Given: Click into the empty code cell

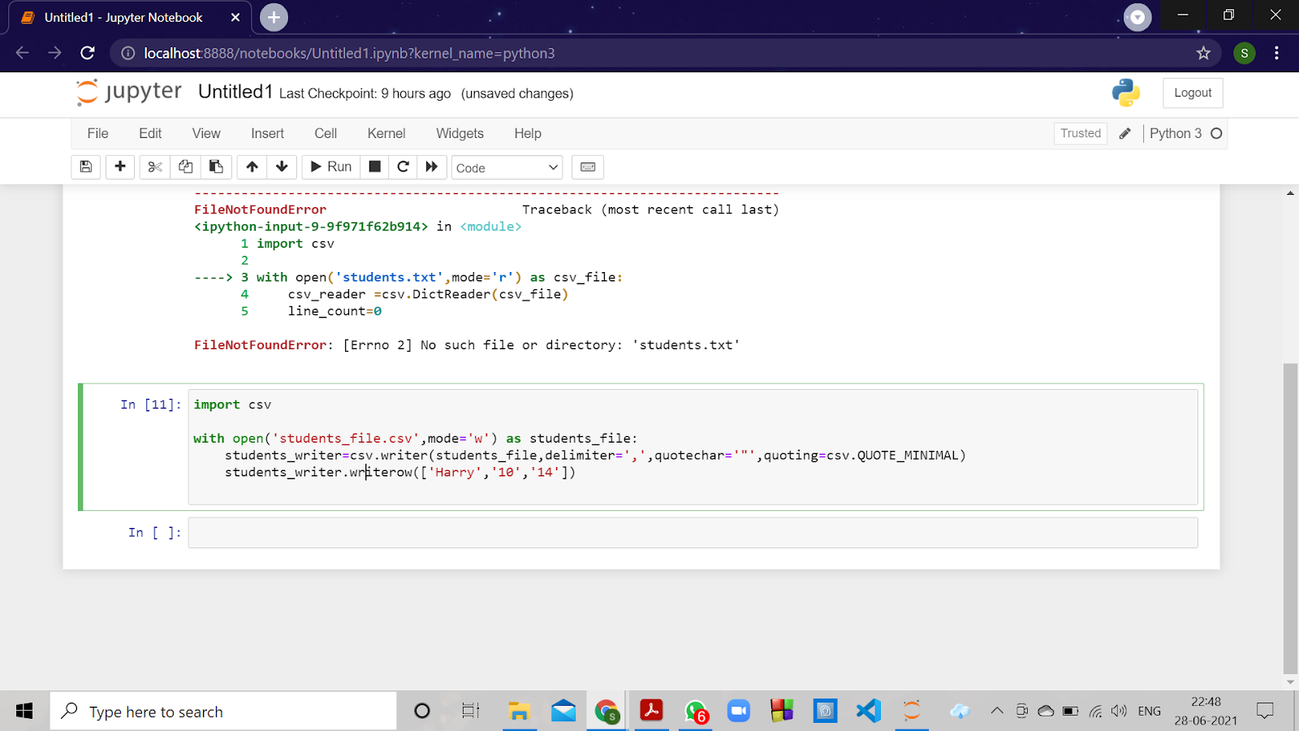Looking at the screenshot, I should (692, 533).
